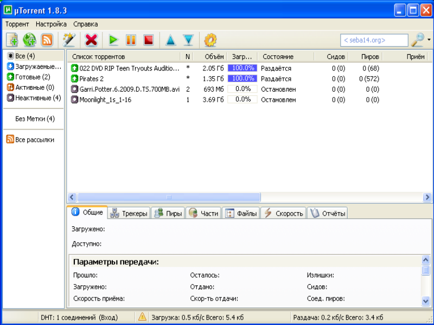This screenshot has width=434, height=325.
Task: Sort by Загр... progress column header
Action: point(242,57)
